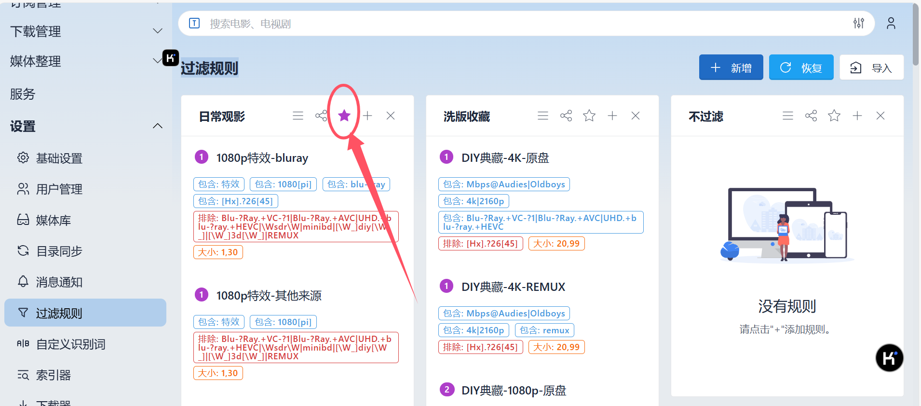This screenshot has height=406, width=921.
Task: Click the page vertical scrollbar
Action: click(x=916, y=34)
